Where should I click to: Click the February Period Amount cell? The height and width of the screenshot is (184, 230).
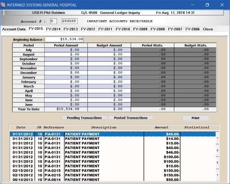[x=66, y=82]
